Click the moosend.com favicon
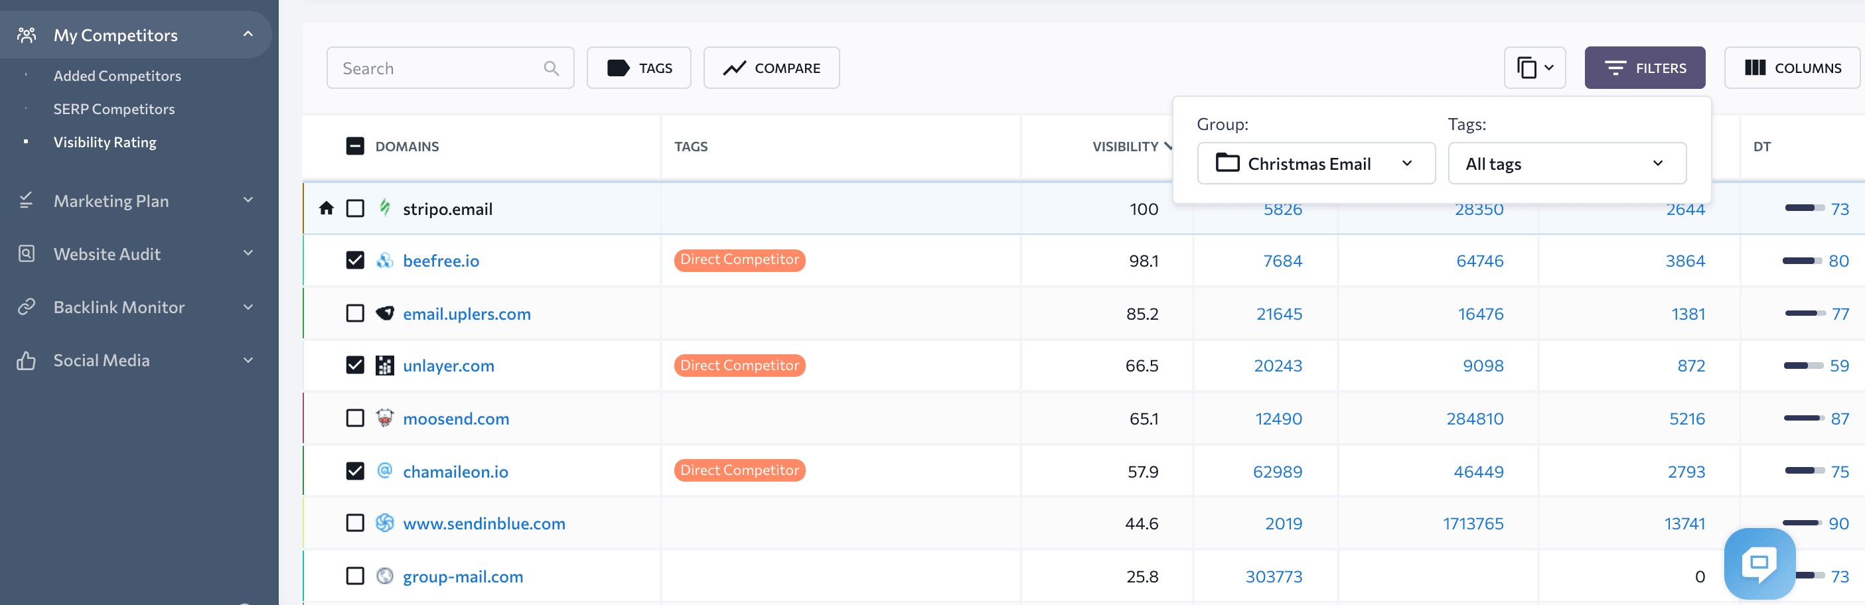The width and height of the screenshot is (1865, 605). pos(385,417)
